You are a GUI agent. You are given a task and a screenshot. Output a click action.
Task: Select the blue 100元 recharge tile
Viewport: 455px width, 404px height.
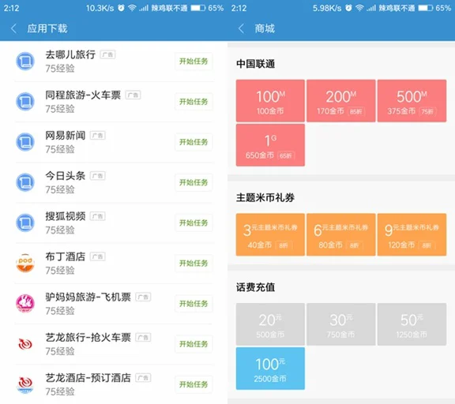(x=270, y=368)
